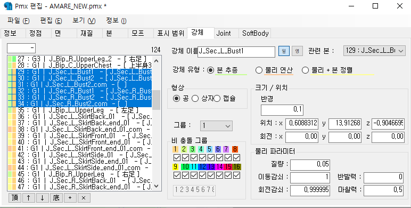Switch to the 모프 tab
The width and height of the screenshot is (411, 208).
point(141,34)
